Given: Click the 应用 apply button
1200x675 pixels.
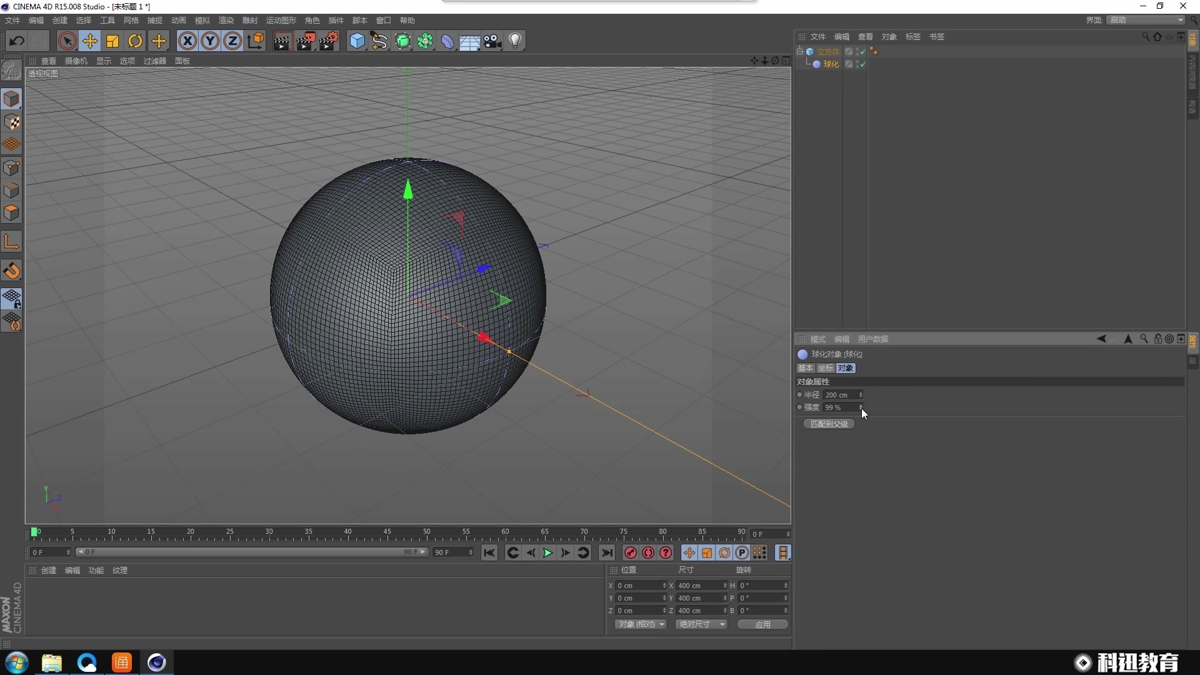Looking at the screenshot, I should click(762, 624).
